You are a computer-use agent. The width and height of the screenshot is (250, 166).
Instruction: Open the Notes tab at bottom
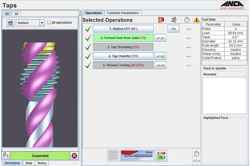coord(42,163)
